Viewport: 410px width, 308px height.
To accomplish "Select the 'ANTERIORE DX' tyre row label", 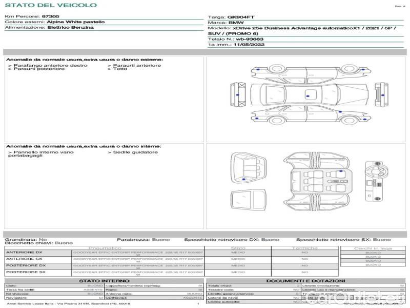I will point(24,253).
